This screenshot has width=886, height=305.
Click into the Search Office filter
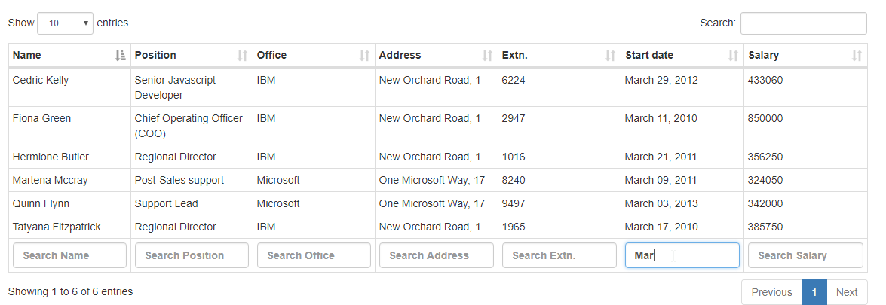pyautogui.click(x=314, y=255)
